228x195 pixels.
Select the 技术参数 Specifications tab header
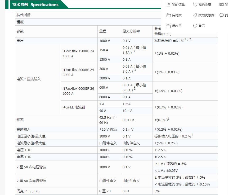(35, 5)
